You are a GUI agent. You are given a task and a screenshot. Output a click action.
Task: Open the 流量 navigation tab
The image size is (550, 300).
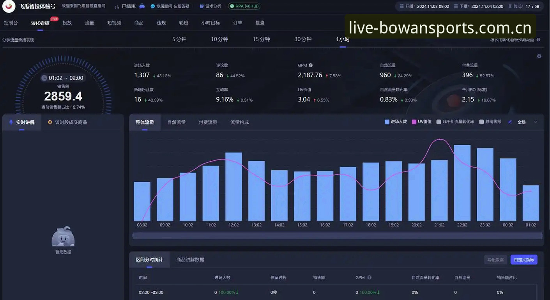[90, 23]
